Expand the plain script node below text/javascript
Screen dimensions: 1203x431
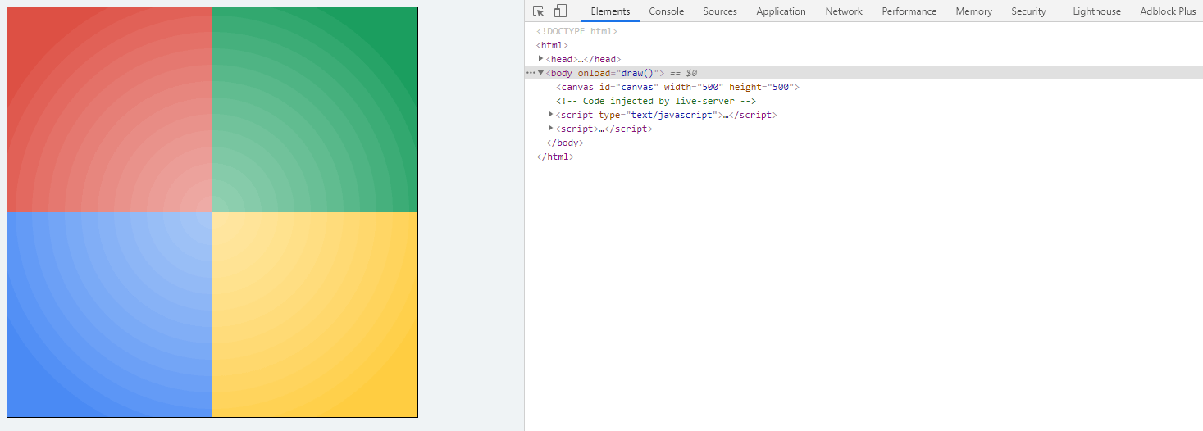(551, 129)
